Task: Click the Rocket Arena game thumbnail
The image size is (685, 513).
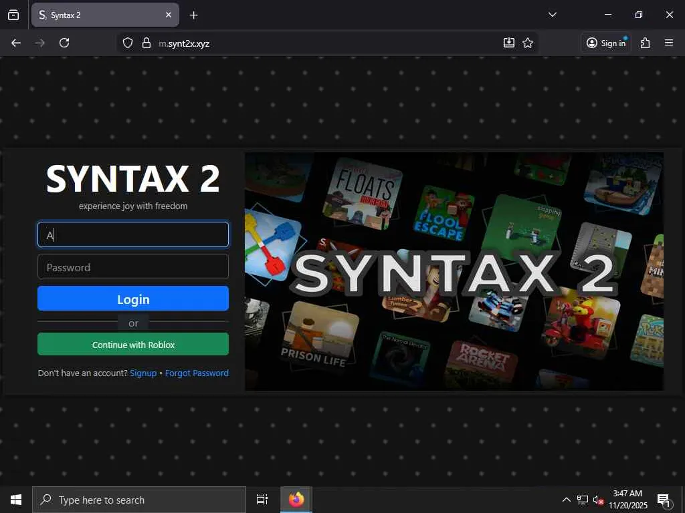Action: 482,363
